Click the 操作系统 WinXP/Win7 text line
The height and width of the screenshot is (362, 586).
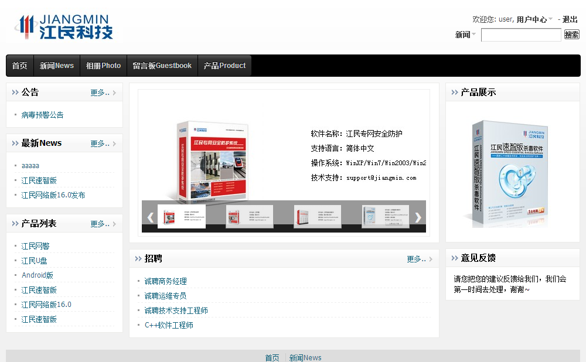tap(369, 163)
